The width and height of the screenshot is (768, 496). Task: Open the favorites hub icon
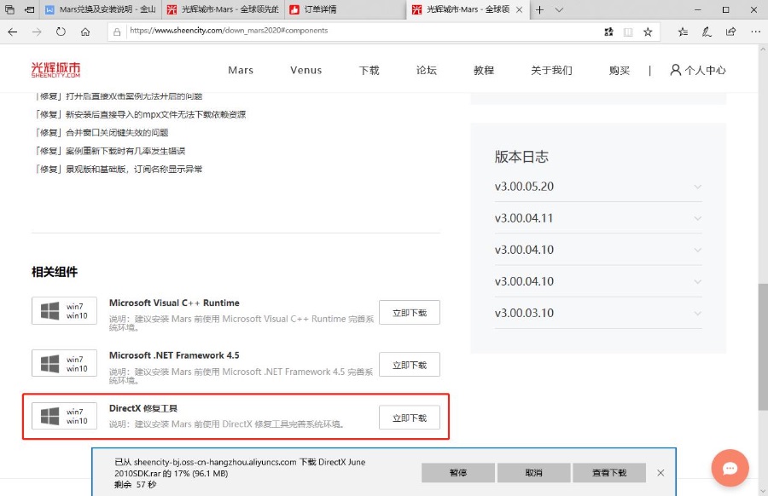(683, 32)
